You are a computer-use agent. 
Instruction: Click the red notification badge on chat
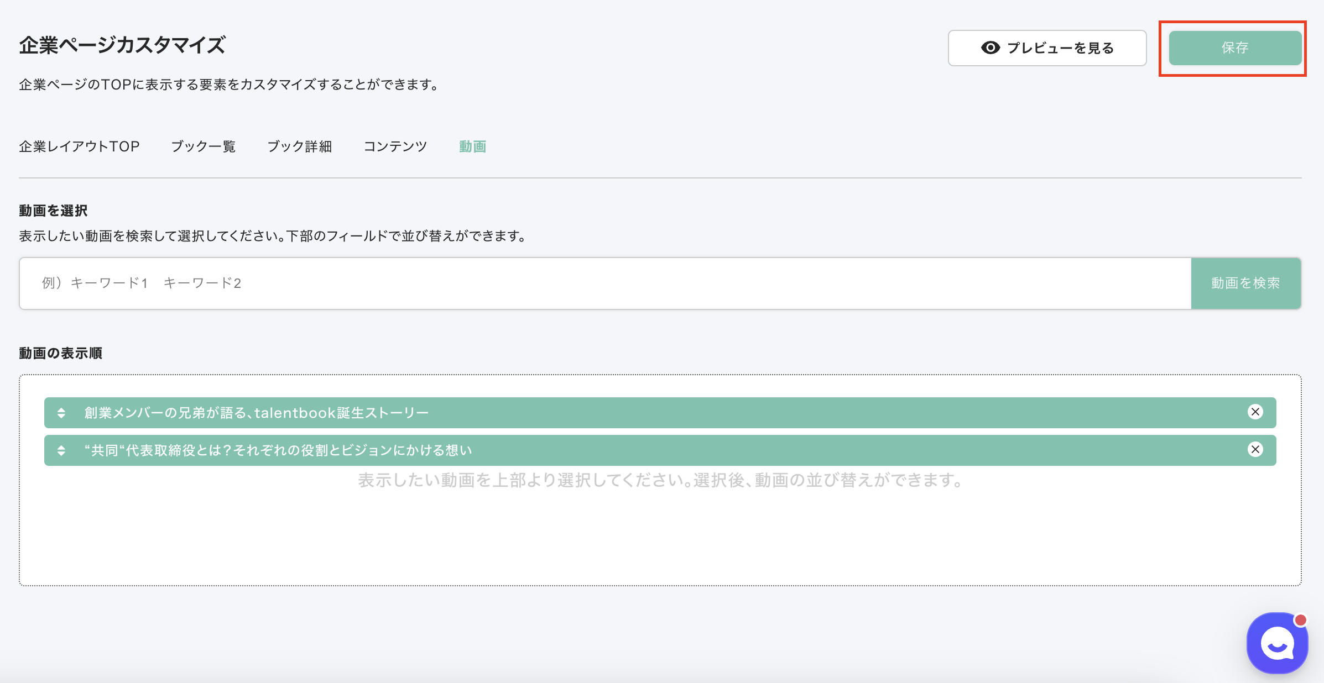[x=1301, y=620]
